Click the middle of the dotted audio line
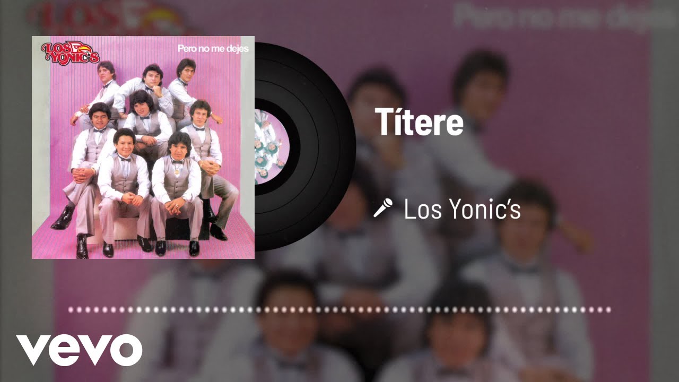This screenshot has height=382, width=679. (339, 309)
